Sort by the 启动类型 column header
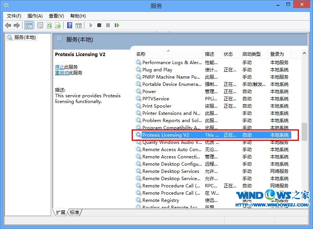Viewport: 313px width, 229px height. click(x=252, y=54)
